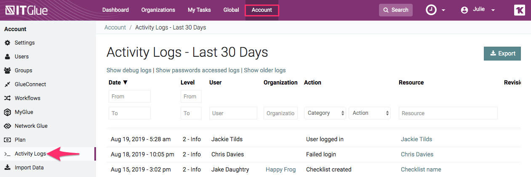Sort by the Date column header

tap(118, 82)
